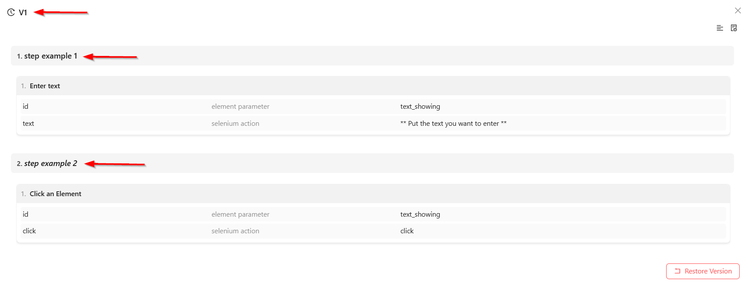748x287 pixels.
Task: Collapse the step example 2 header
Action: pyautogui.click(x=372, y=163)
